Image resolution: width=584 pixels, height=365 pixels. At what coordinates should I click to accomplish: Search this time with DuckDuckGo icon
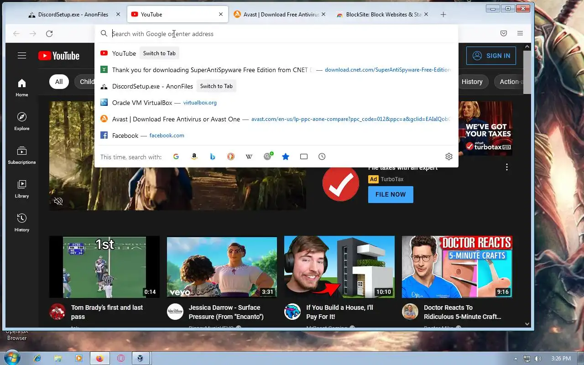[x=231, y=156]
